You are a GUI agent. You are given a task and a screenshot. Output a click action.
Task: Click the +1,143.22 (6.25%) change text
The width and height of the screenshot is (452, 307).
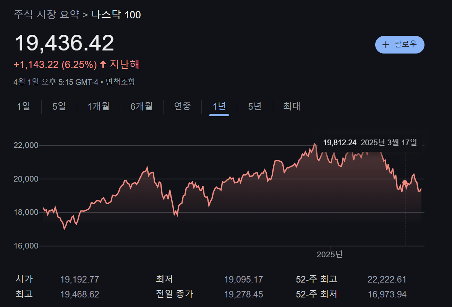(55, 64)
